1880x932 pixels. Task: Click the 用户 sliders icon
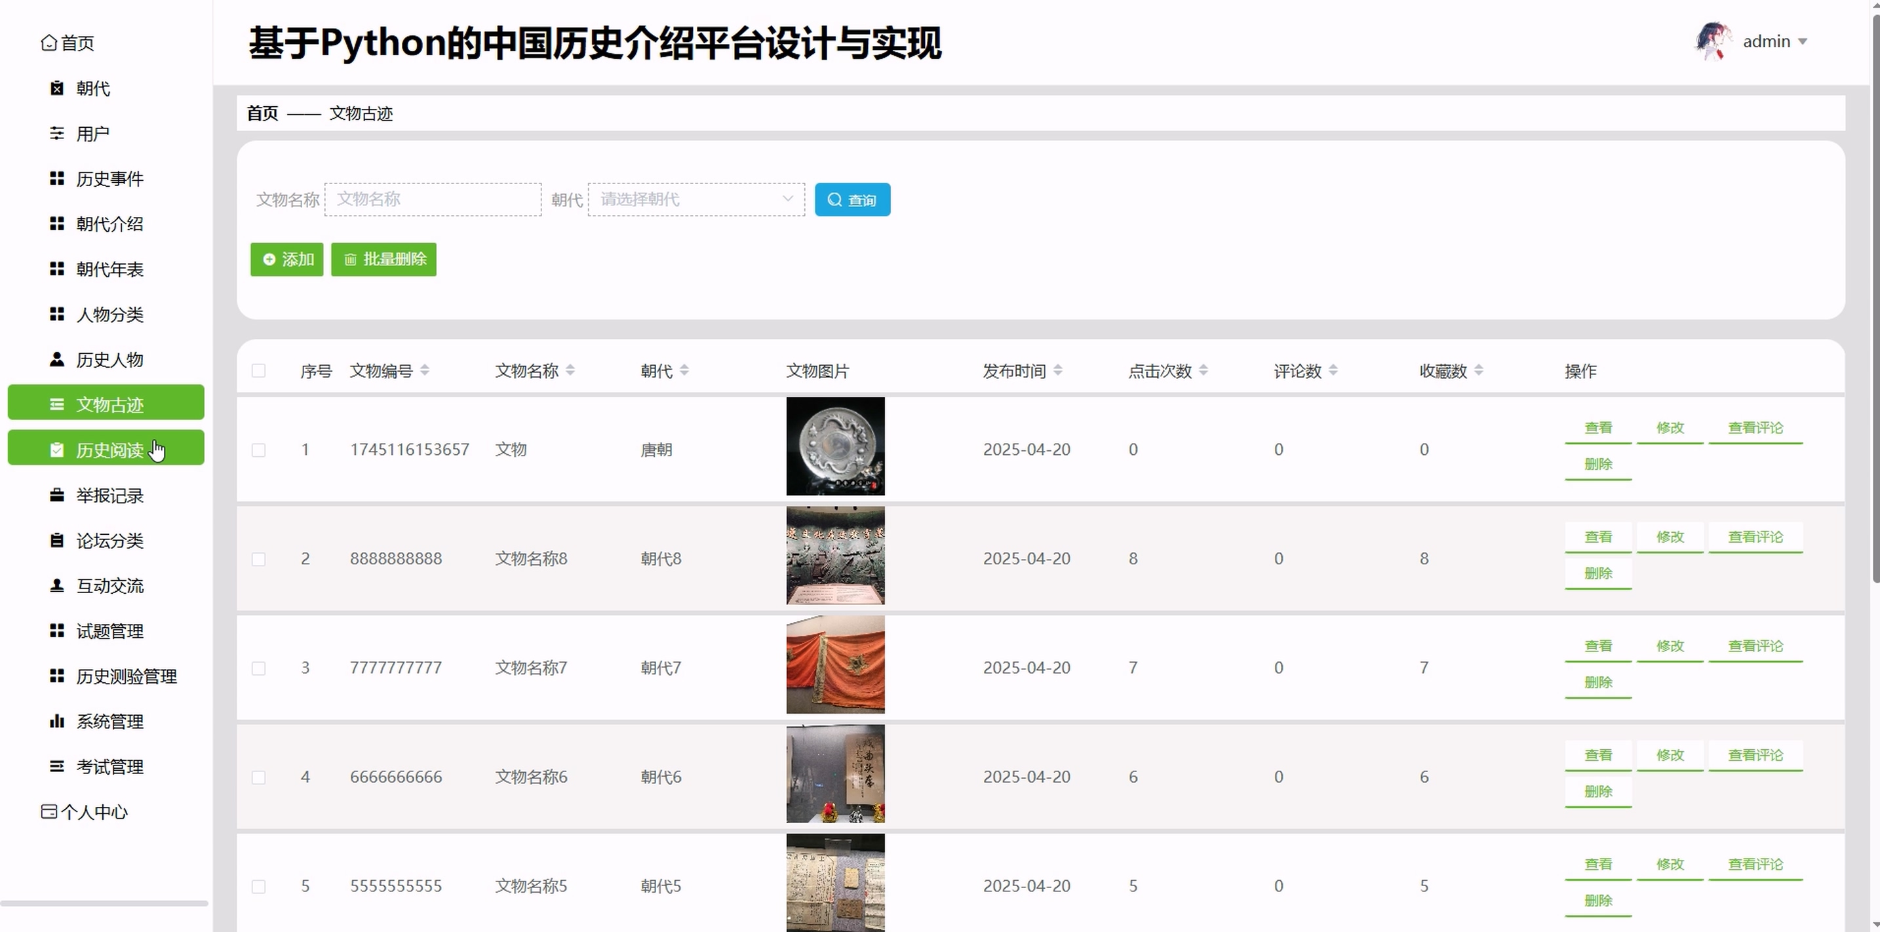tap(57, 134)
